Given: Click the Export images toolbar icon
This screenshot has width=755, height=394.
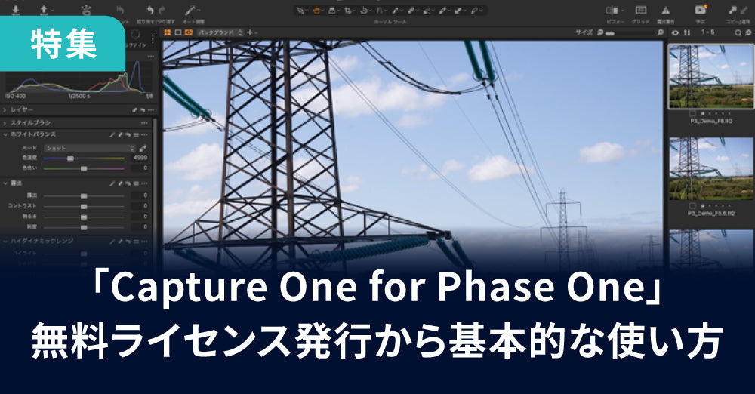Looking at the screenshot, I should [44, 11].
